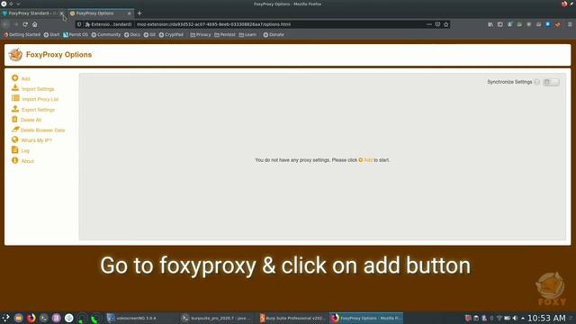The height and width of the screenshot is (324, 576).
Task: Click the Add icon in the sidebar
Action: pyautogui.click(x=14, y=78)
